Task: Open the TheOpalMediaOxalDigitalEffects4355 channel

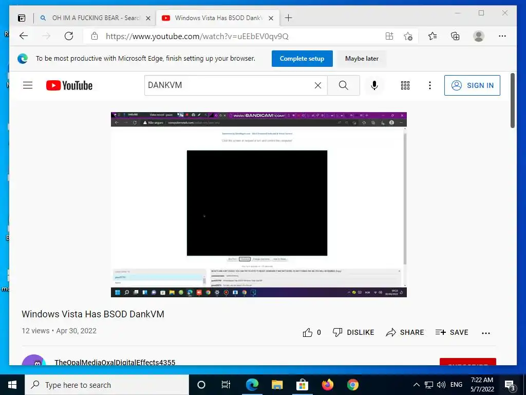Action: pyautogui.click(x=115, y=362)
